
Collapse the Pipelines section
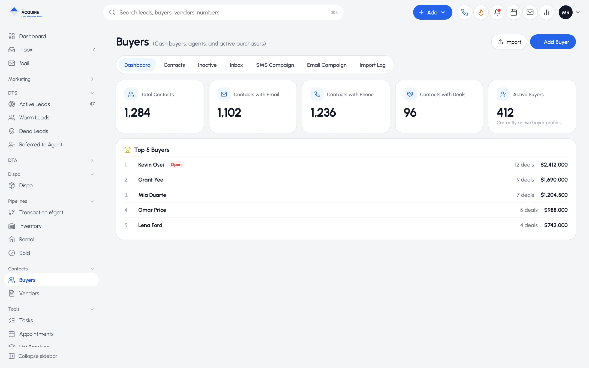pyautogui.click(x=51, y=201)
